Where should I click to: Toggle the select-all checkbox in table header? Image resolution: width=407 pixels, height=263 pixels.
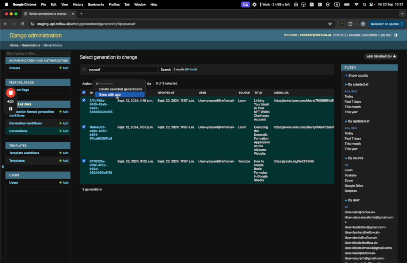(x=84, y=92)
